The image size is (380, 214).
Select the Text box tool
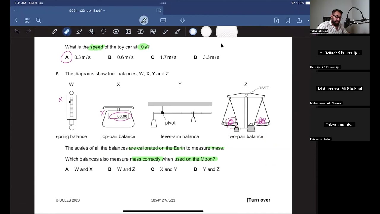[x=141, y=32]
